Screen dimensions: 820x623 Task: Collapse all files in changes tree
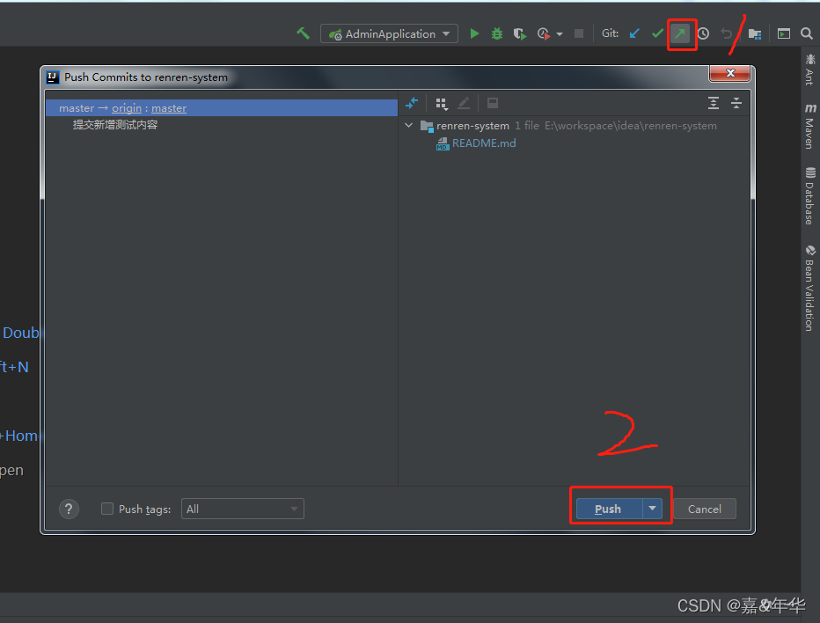[736, 103]
